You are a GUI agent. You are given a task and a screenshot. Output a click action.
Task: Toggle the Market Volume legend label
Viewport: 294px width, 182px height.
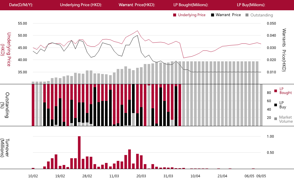(286, 119)
